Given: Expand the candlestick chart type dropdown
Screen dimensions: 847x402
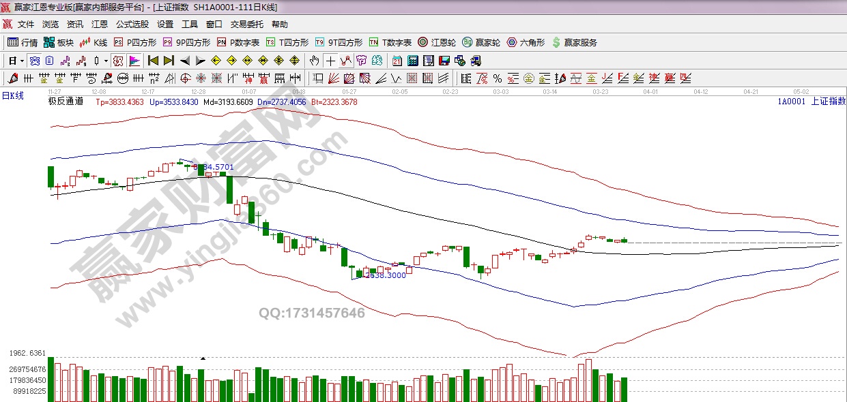Looking at the screenshot, I should 105,61.
